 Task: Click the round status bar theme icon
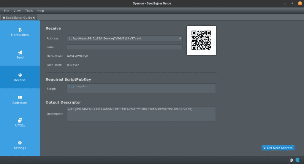coord(291,160)
